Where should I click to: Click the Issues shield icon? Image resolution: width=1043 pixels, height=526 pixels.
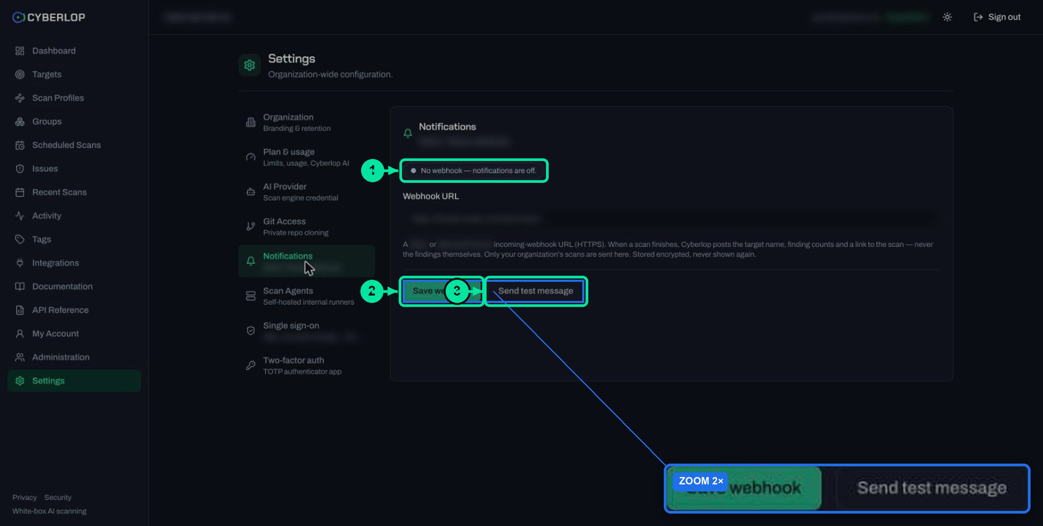pos(19,169)
